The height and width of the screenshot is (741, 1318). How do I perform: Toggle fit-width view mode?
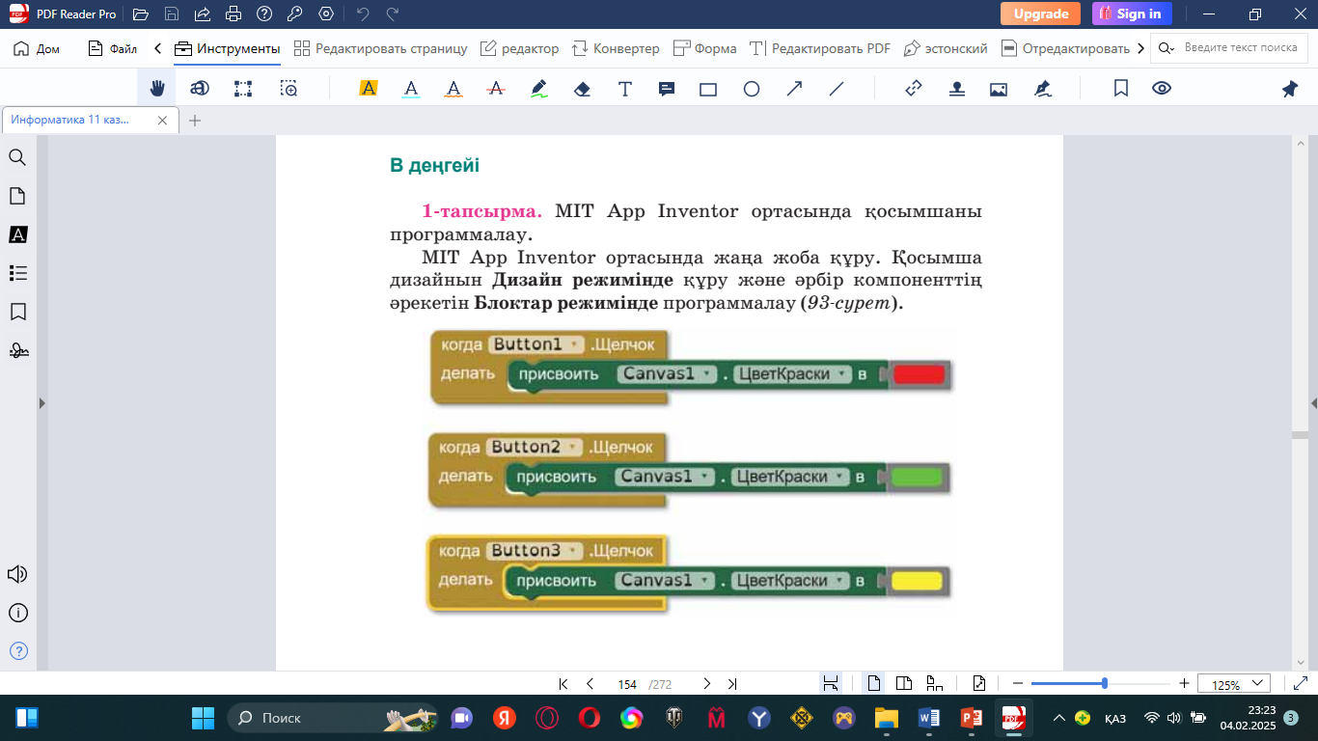pyautogui.click(x=830, y=683)
